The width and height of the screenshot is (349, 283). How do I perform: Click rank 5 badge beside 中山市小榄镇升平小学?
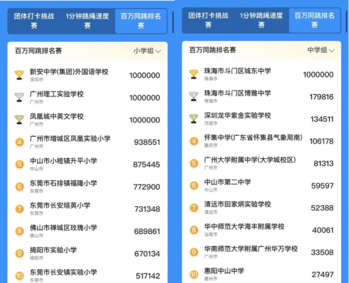click(20, 165)
